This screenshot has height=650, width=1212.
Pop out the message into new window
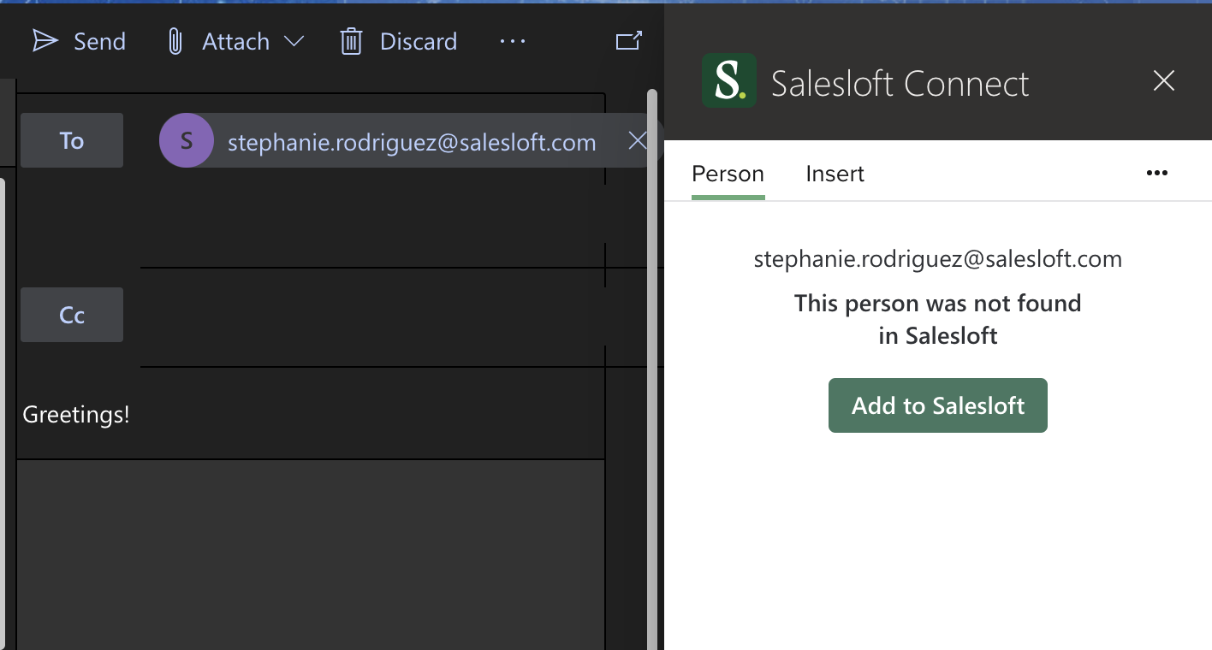click(x=629, y=41)
